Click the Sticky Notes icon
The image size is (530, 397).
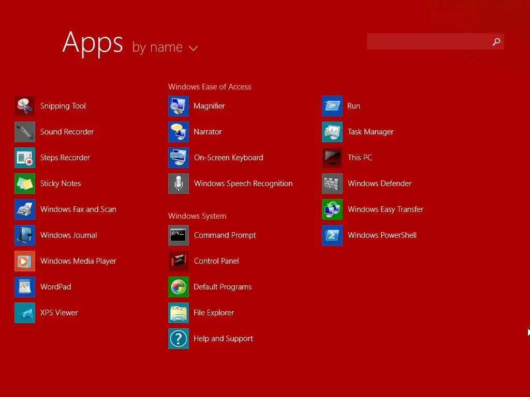pyautogui.click(x=25, y=184)
